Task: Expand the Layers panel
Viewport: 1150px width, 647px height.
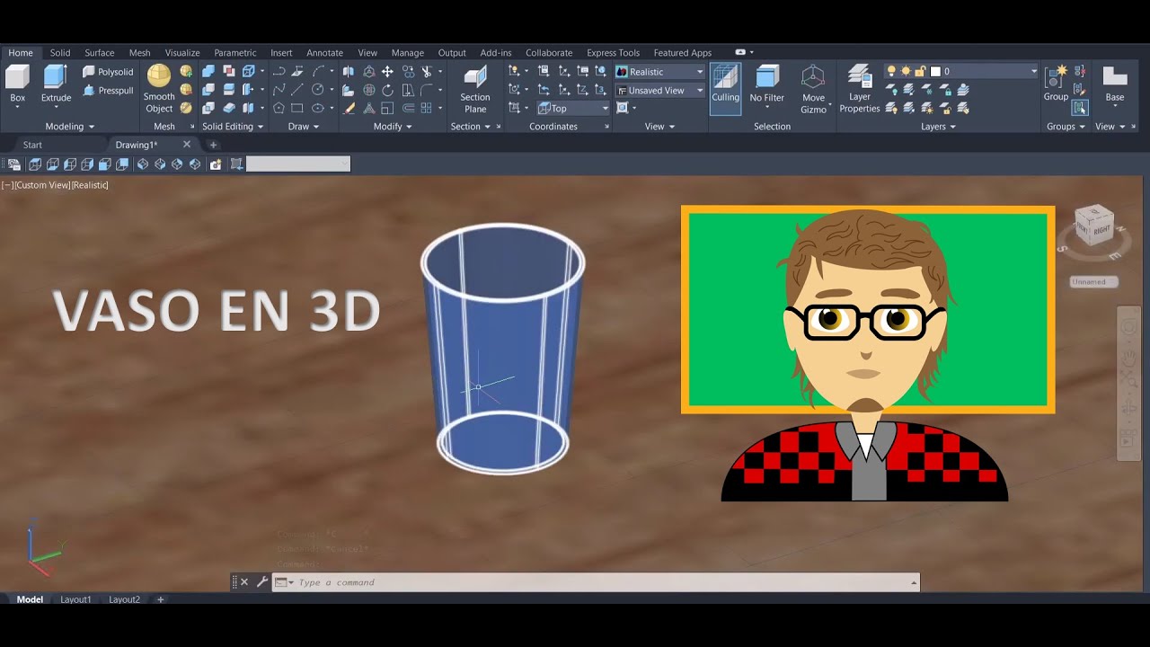Action: point(938,127)
